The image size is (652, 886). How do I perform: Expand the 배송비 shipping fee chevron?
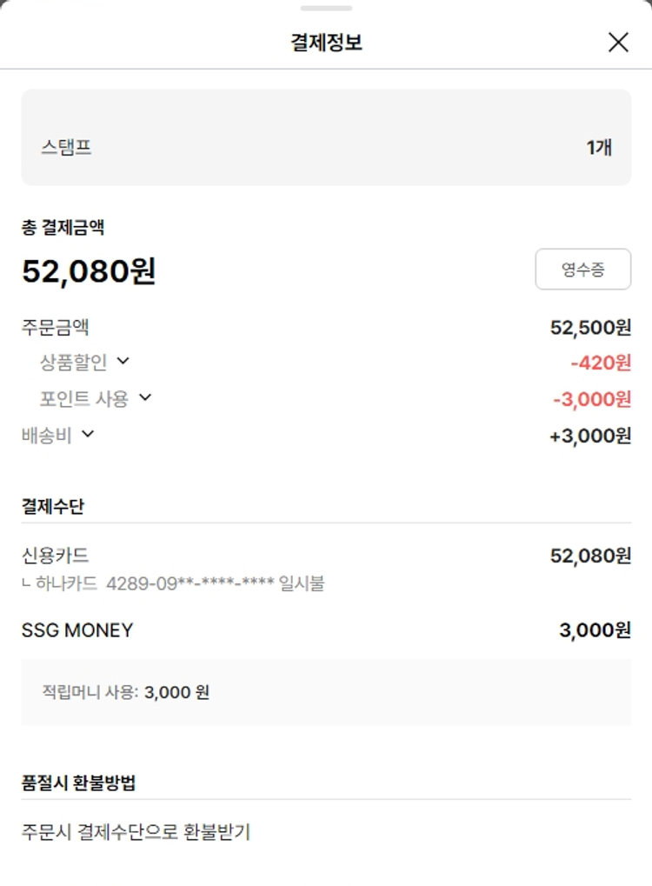pyautogui.click(x=88, y=433)
